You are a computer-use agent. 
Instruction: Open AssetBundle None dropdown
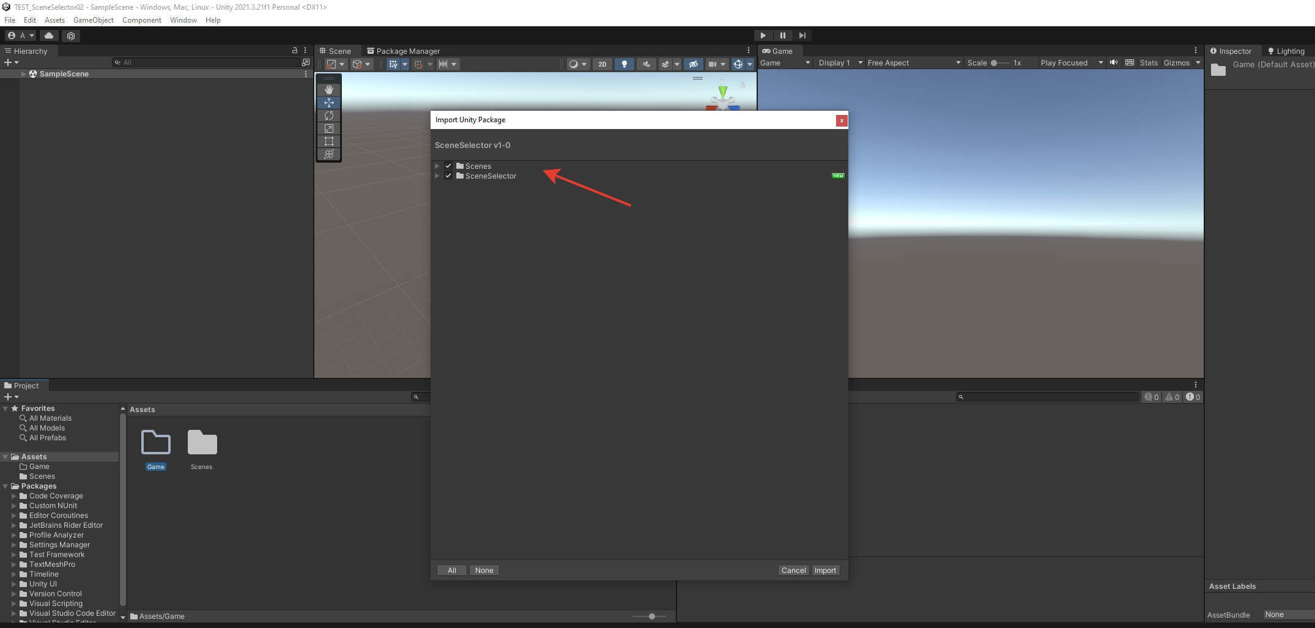[x=1289, y=615]
